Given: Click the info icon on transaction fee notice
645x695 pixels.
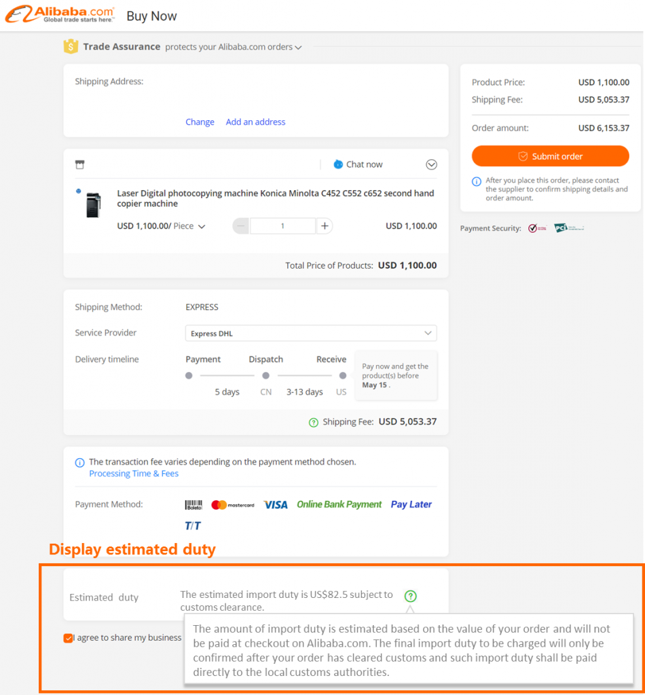Looking at the screenshot, I should click(79, 462).
